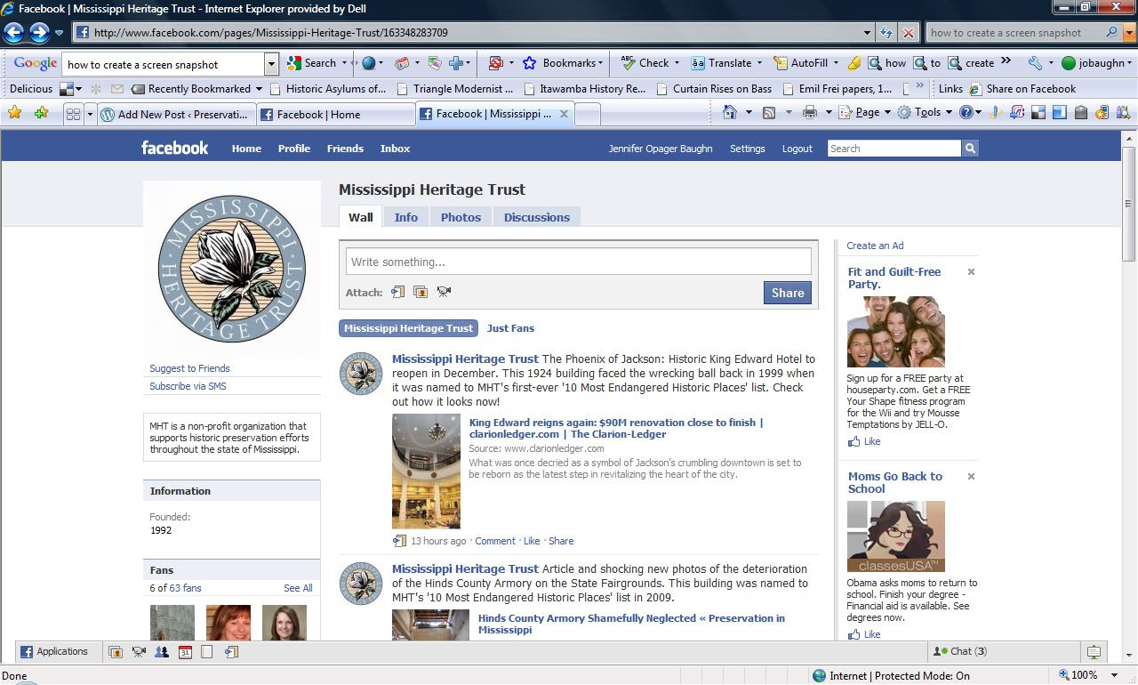1138x685 pixels.
Task: Open the Groups icon in Facebook bottom bar
Action: [x=162, y=652]
